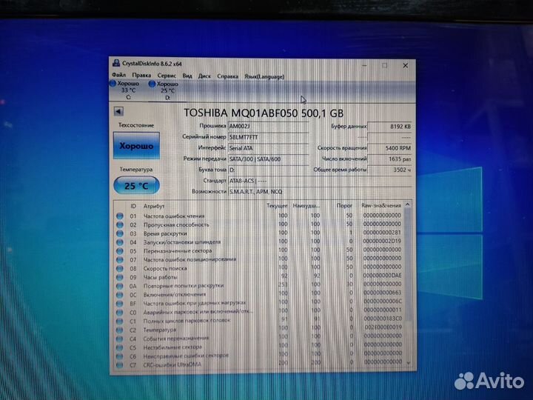
Task: Click the attribute list scroll down arrow
Action: pos(408,363)
